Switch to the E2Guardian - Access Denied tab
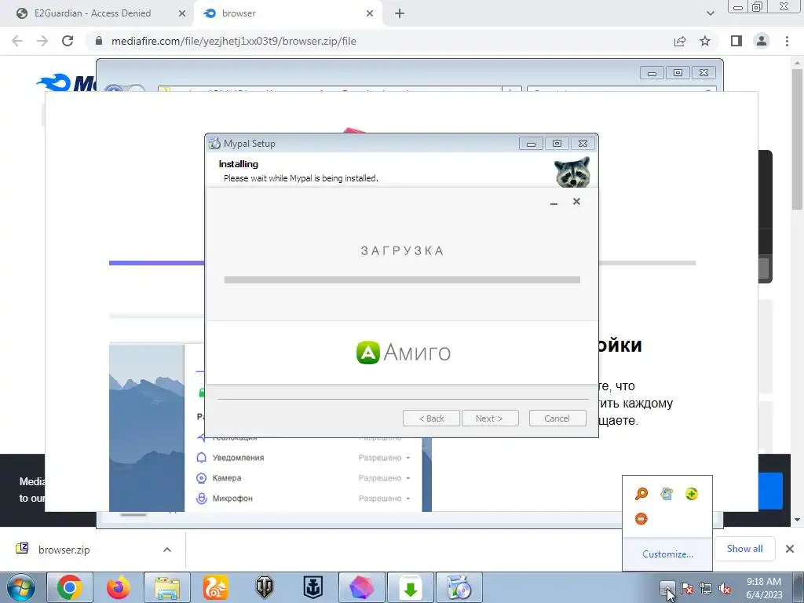Image resolution: width=804 pixels, height=603 pixels. (93, 13)
